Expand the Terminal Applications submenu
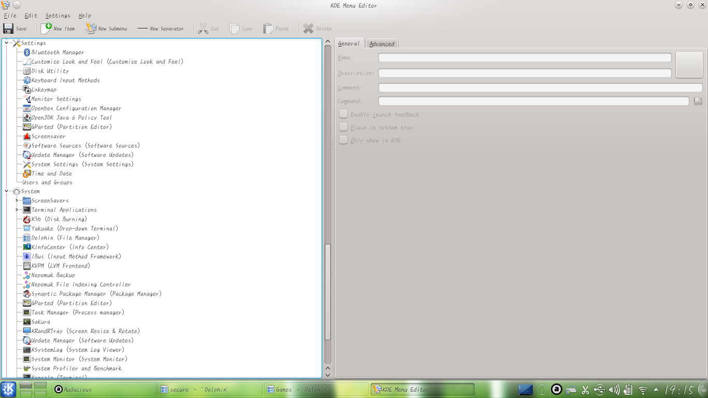This screenshot has width=708, height=398. (x=17, y=210)
